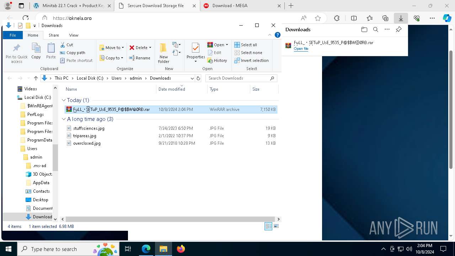Screen dimensions: 455x256
Task: Click the Copy ribbon button
Action: pos(36,51)
